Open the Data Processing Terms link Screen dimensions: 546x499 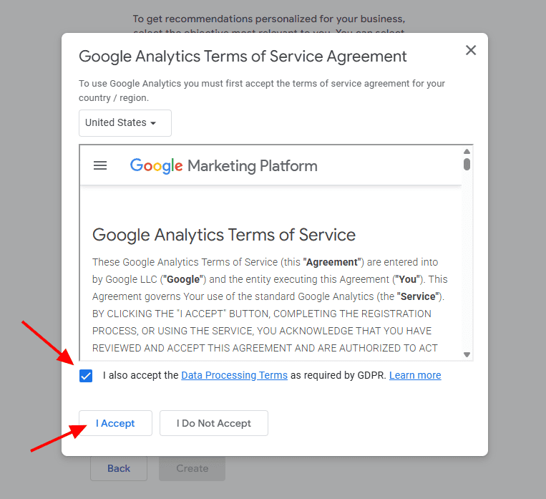tap(234, 375)
